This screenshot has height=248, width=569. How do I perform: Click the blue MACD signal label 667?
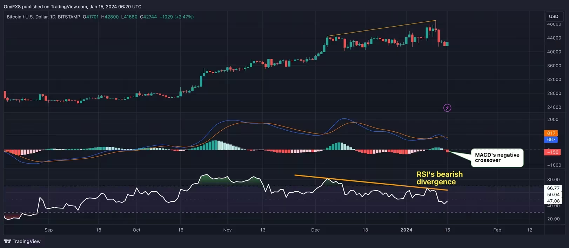pos(551,139)
